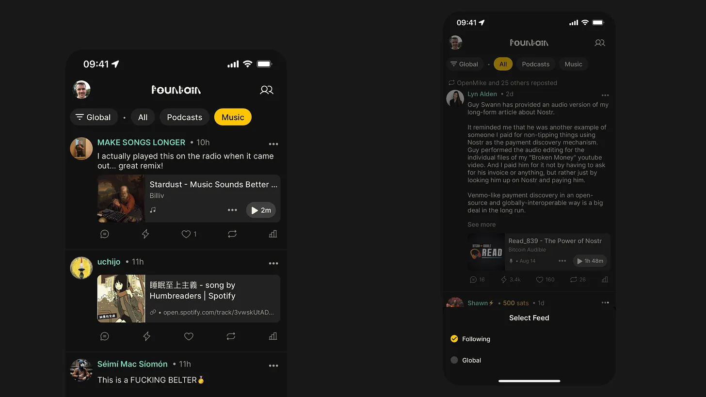This screenshot has height=397, width=706.
Task: Open the Global feed filter in left phone
Action: (94, 117)
